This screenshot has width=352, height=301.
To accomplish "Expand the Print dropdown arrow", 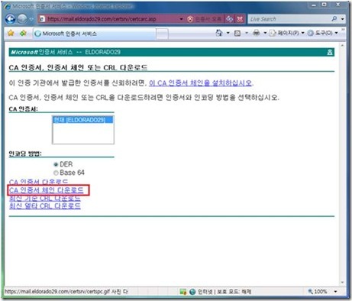I will click(x=265, y=33).
